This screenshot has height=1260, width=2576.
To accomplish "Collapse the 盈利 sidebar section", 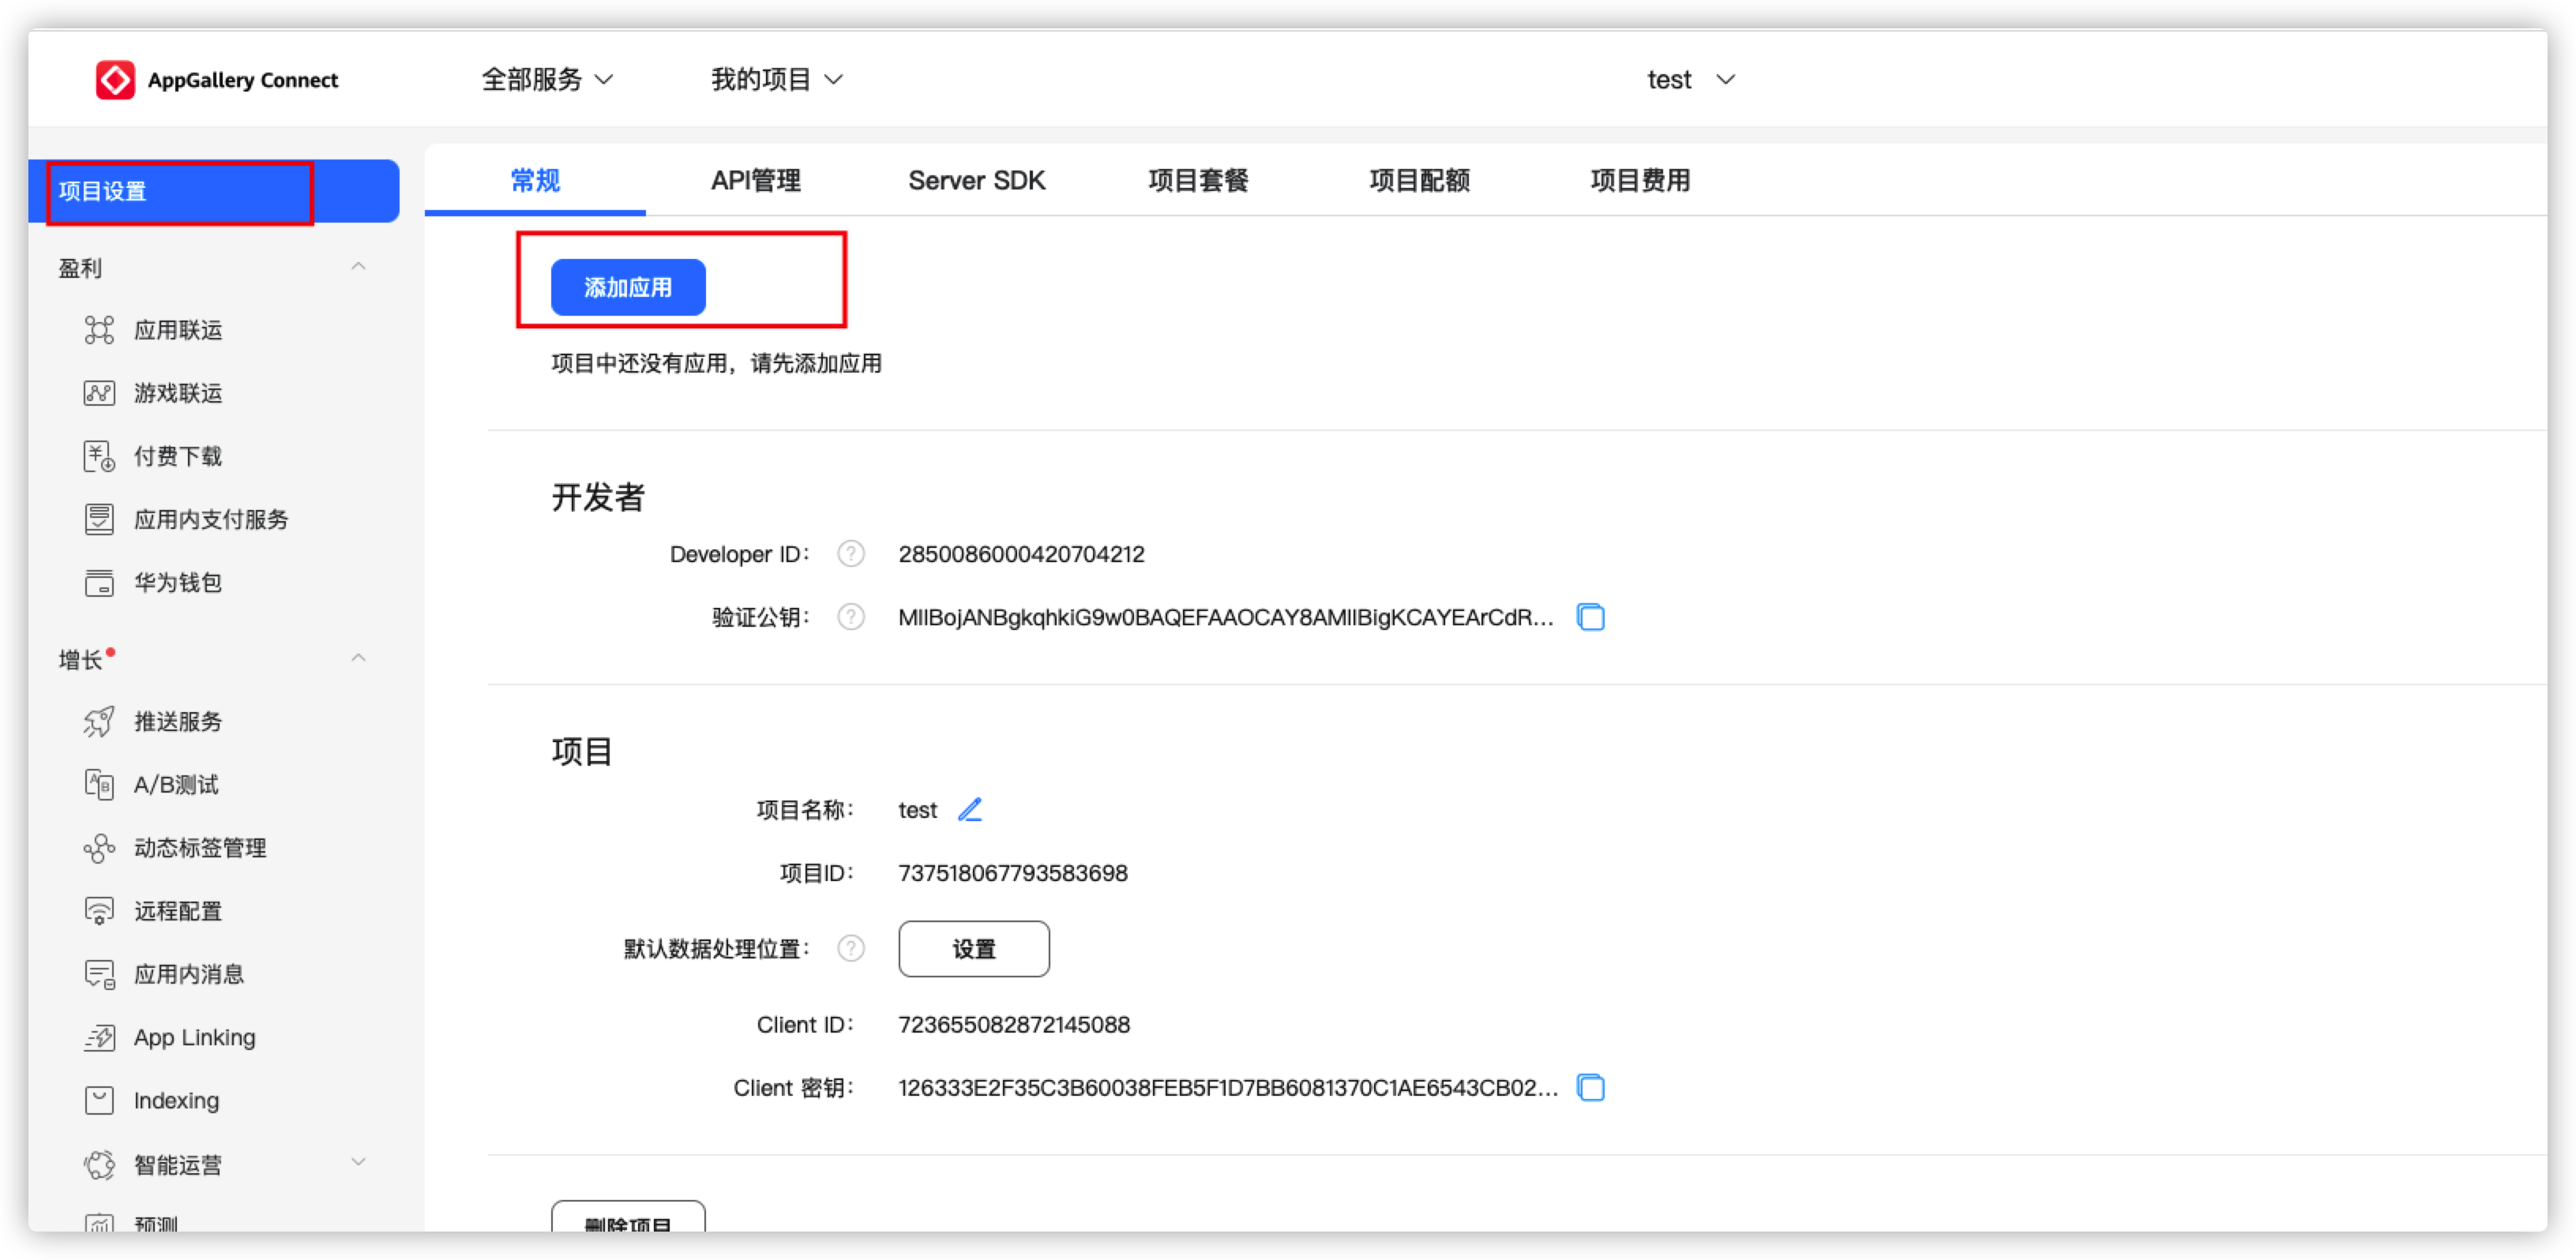I will pos(358,267).
